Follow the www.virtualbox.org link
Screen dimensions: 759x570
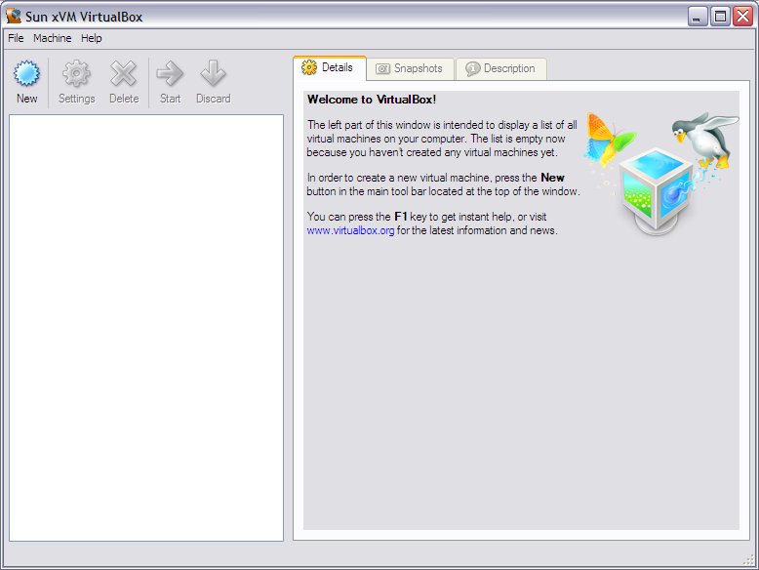350,230
